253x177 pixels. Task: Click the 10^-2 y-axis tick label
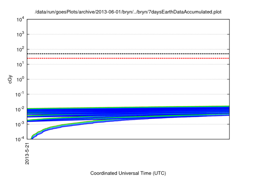coord(20,109)
